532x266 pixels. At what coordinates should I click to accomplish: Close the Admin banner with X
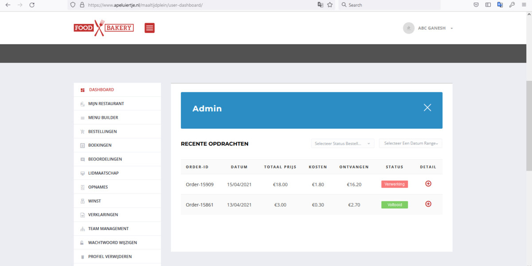427,108
